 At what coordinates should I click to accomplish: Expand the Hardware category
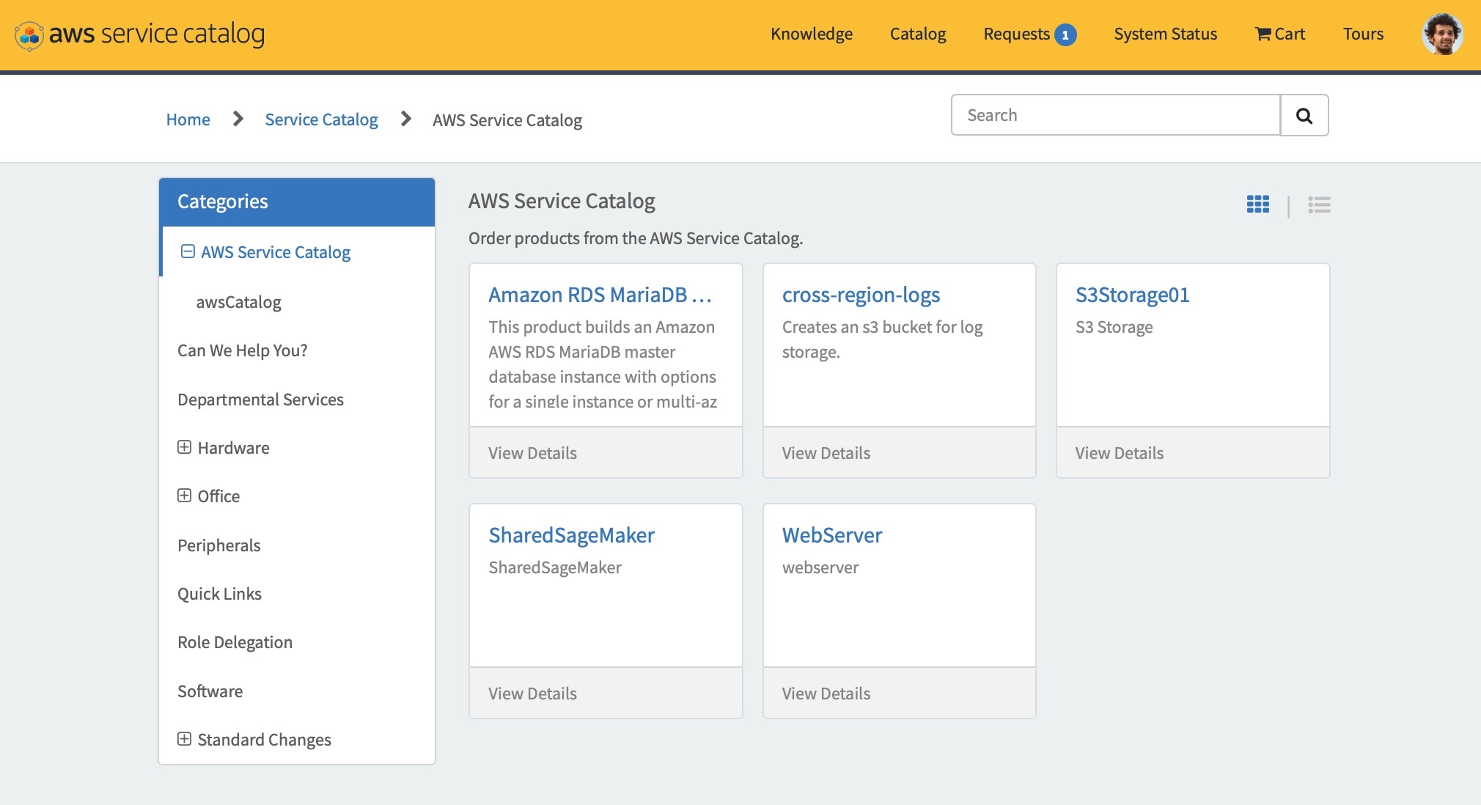[184, 447]
